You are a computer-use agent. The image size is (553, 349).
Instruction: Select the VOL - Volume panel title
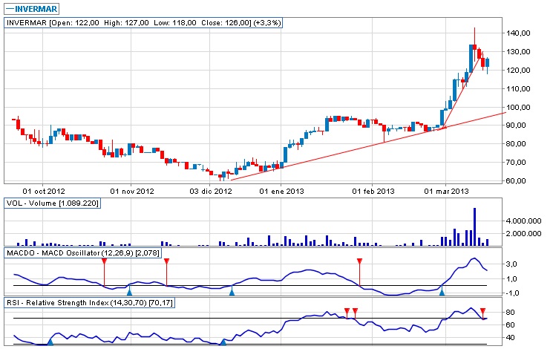point(52,203)
